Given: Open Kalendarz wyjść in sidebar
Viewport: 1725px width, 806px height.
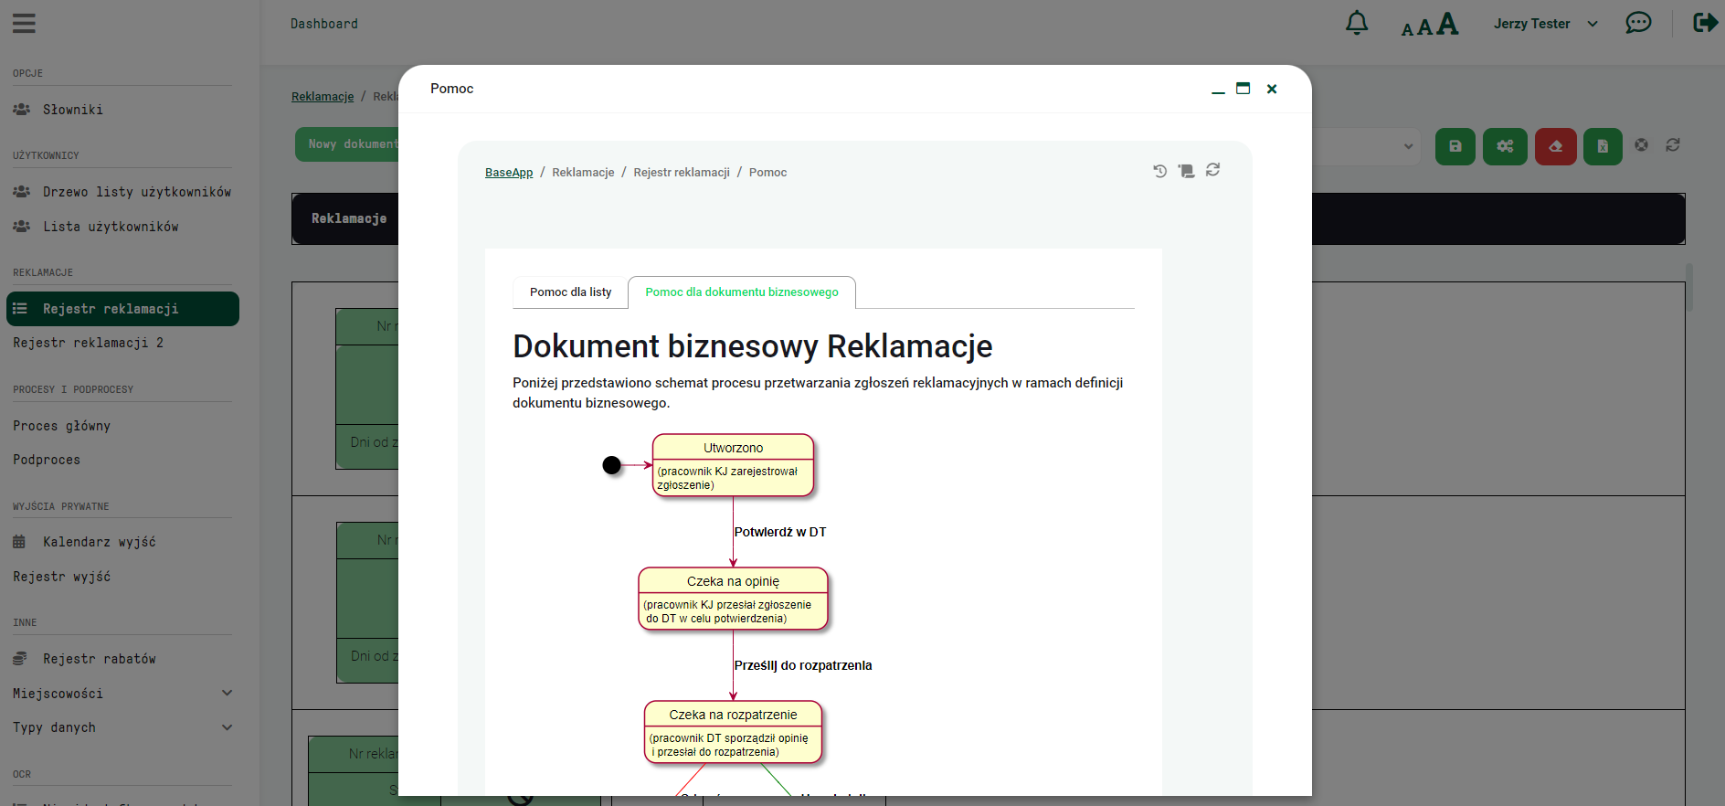Looking at the screenshot, I should [99, 542].
